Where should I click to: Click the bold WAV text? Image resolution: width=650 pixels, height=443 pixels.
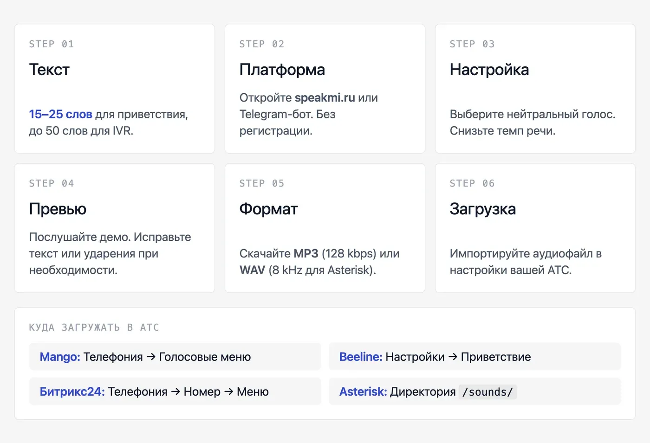coord(252,270)
